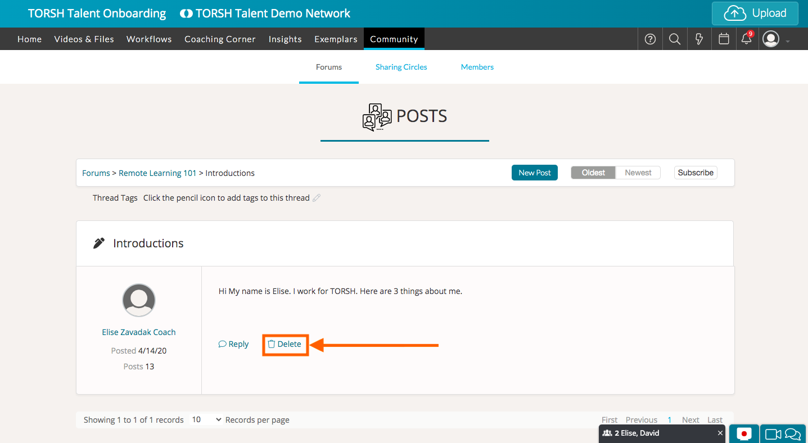The height and width of the screenshot is (443, 808).
Task: Click the New Post button
Action: click(534, 173)
